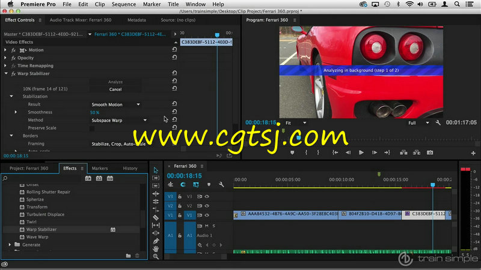Step forward one frame

374,152
